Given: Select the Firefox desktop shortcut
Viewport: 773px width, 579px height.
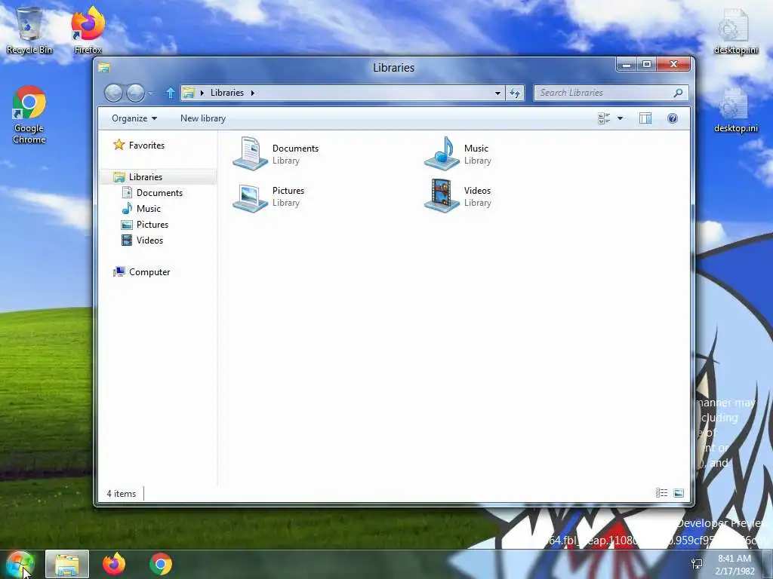Looking at the screenshot, I should tap(88, 31).
